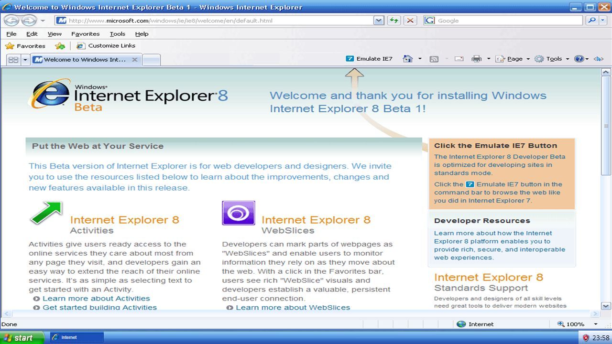Viewport: 612px width, 344px height.
Task: Click the Home page icon
Action: [x=407, y=59]
